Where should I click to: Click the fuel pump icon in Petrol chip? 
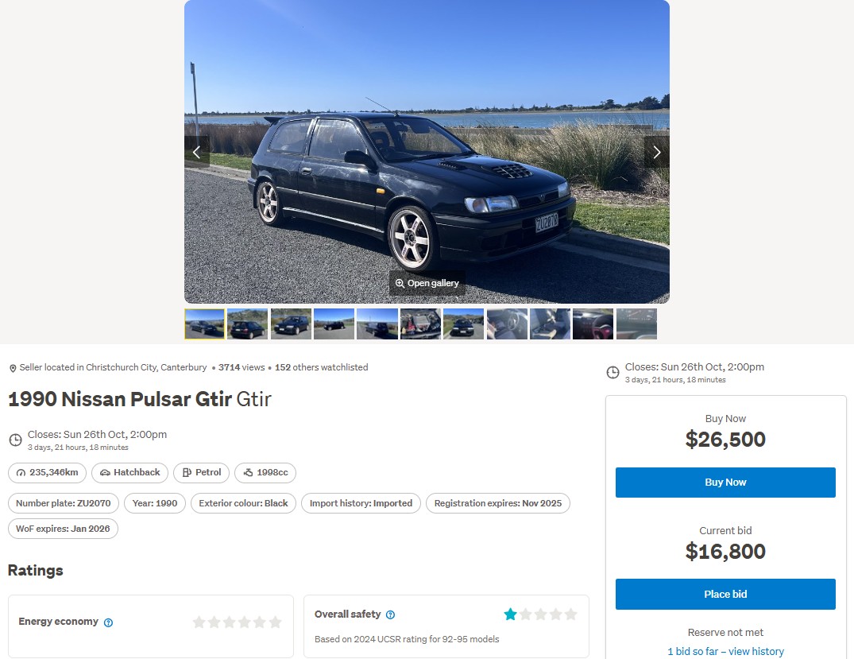(187, 472)
